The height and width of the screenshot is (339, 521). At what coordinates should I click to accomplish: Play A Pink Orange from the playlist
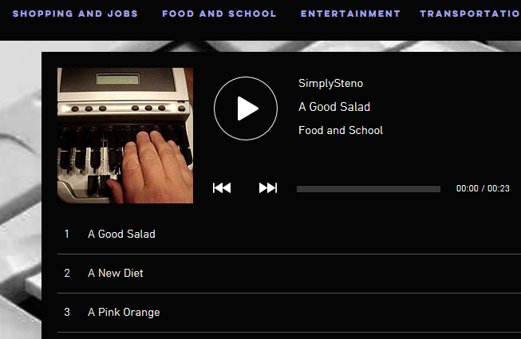[289, 313]
